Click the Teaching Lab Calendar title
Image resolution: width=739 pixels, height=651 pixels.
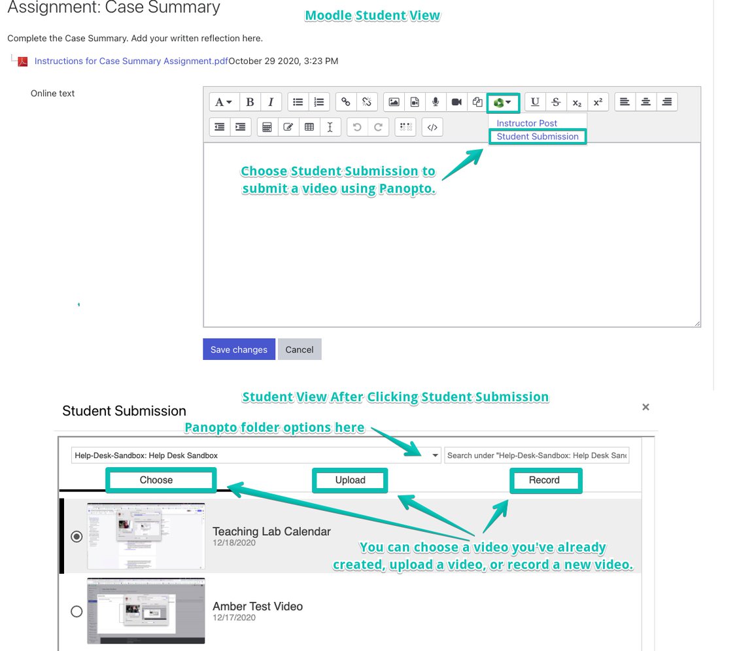coord(271,531)
